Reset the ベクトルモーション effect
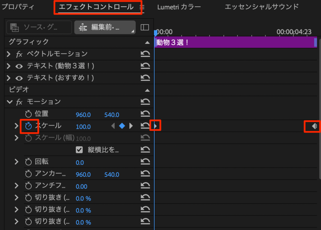321x230 pixels. pos(145,54)
